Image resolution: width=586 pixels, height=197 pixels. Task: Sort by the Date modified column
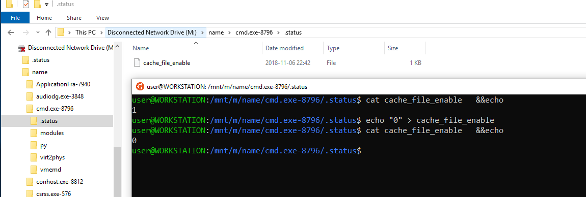click(284, 48)
